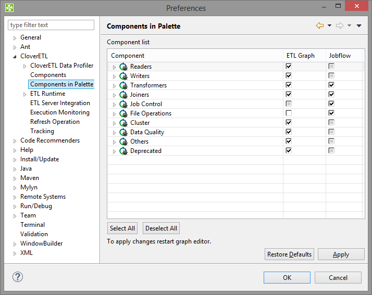Click the help question mark icon
Screen dimensions: 372x295
pyautogui.click(x=17, y=277)
